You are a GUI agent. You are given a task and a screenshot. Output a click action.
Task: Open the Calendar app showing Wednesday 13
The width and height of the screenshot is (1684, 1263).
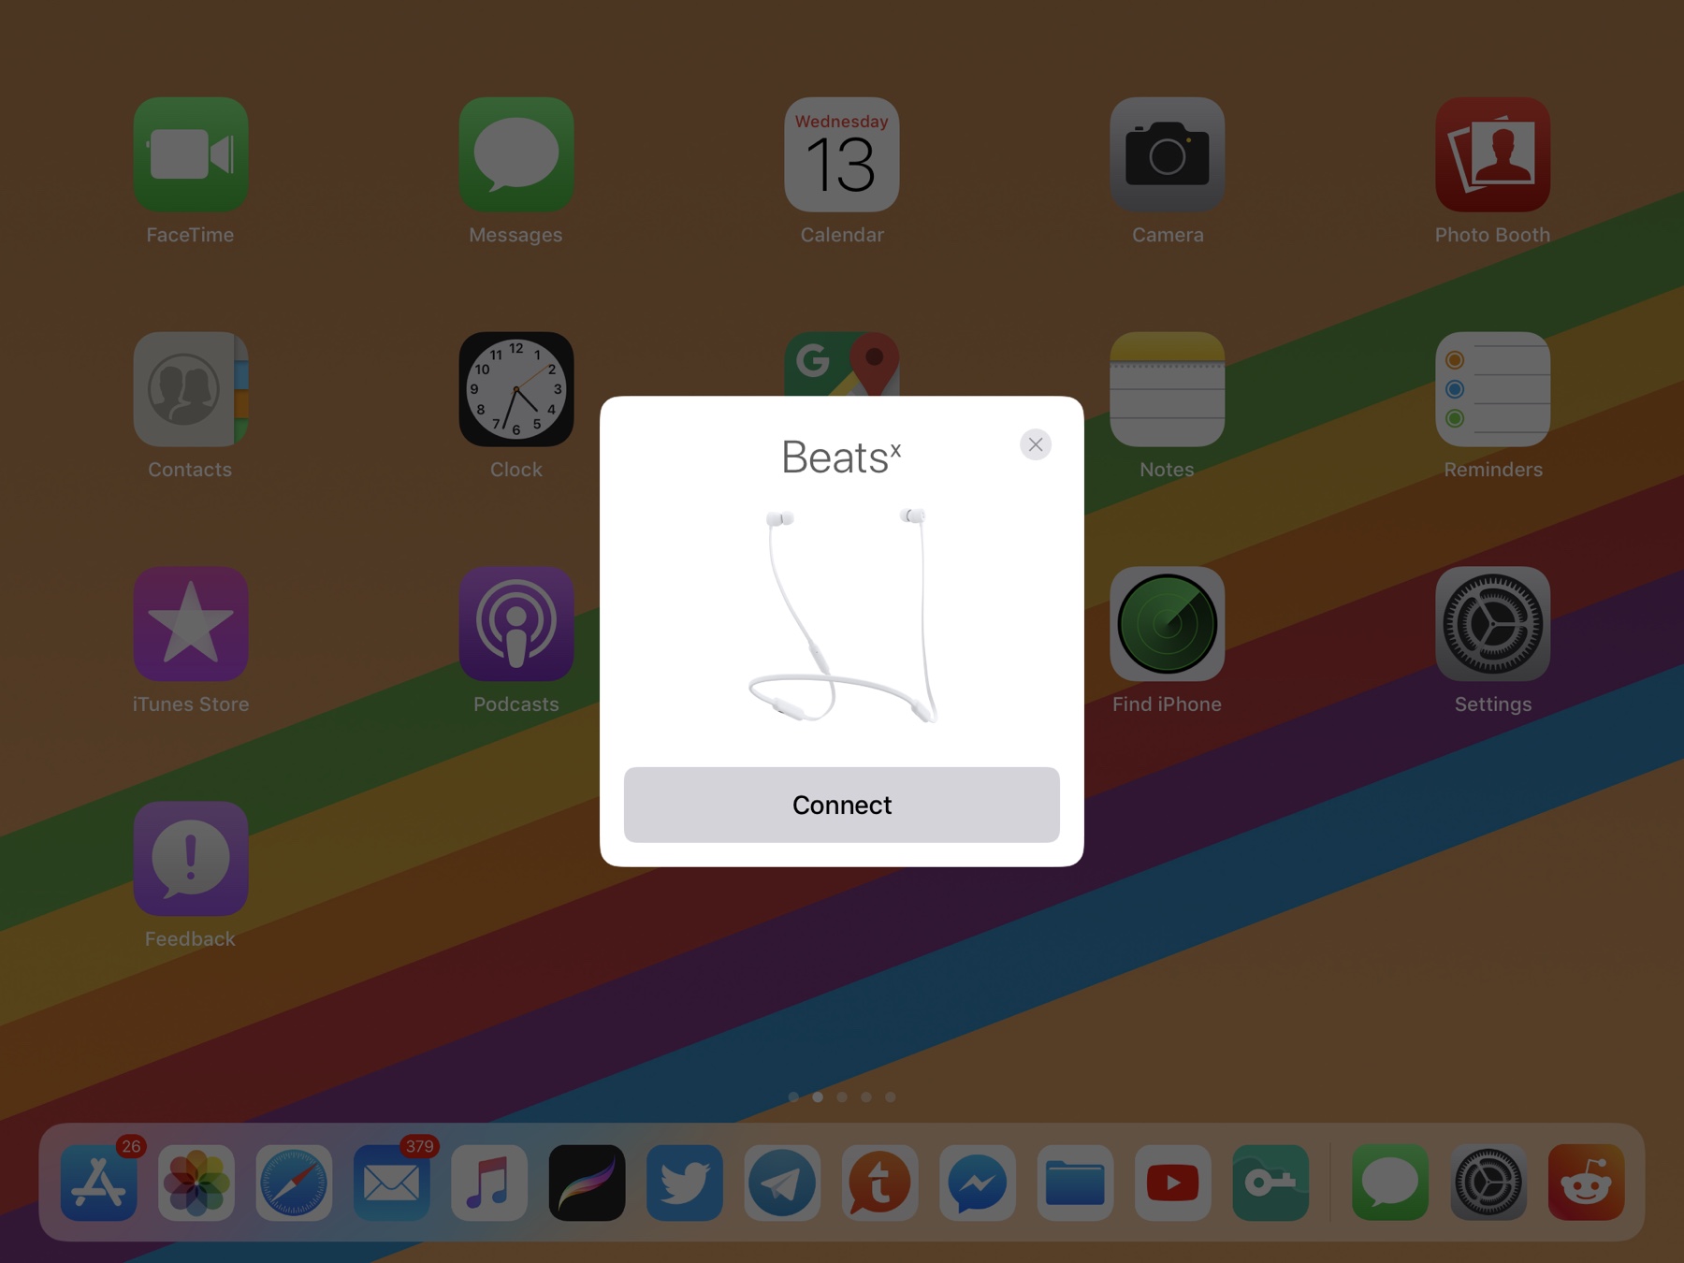click(842, 154)
